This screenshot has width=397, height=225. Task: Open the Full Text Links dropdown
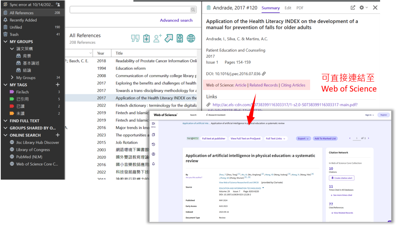[x=276, y=138]
